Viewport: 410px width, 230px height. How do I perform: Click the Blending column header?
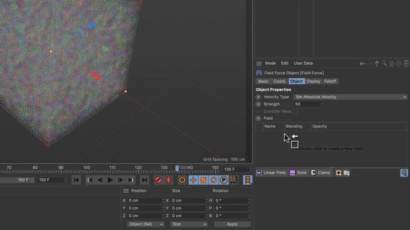pyautogui.click(x=294, y=126)
